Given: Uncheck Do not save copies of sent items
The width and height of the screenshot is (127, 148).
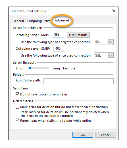Looking at the screenshot, I should (x=17, y=94).
